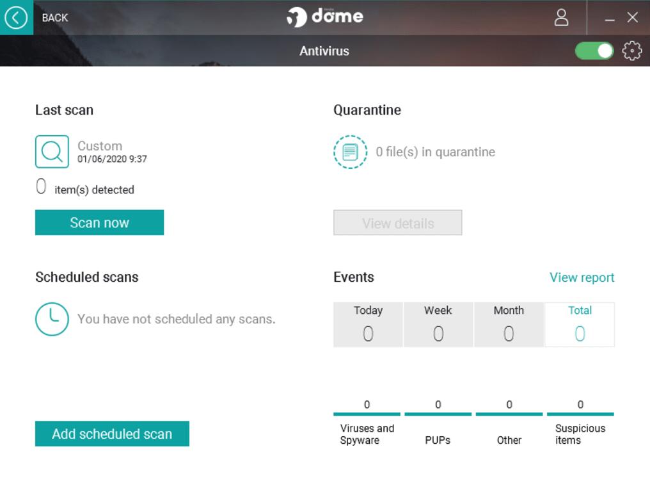Click the View details quarantine button
Screen dimensions: 650x481
397,223
